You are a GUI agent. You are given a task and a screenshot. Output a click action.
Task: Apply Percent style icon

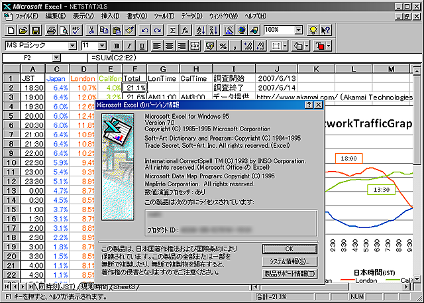click(223, 46)
